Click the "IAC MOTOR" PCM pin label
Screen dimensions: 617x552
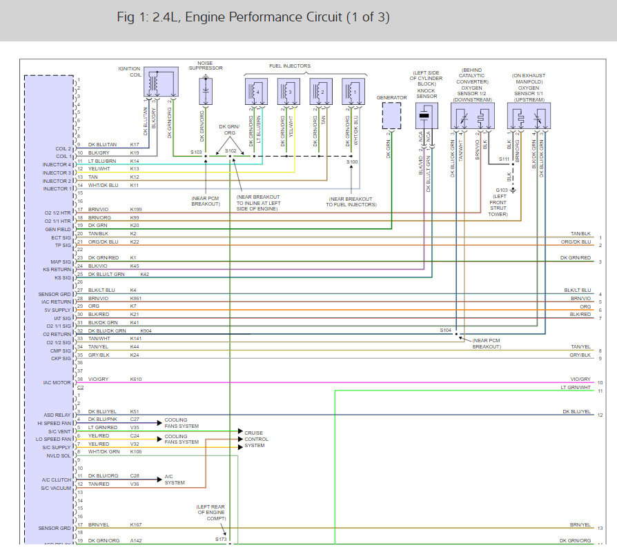[x=57, y=382]
